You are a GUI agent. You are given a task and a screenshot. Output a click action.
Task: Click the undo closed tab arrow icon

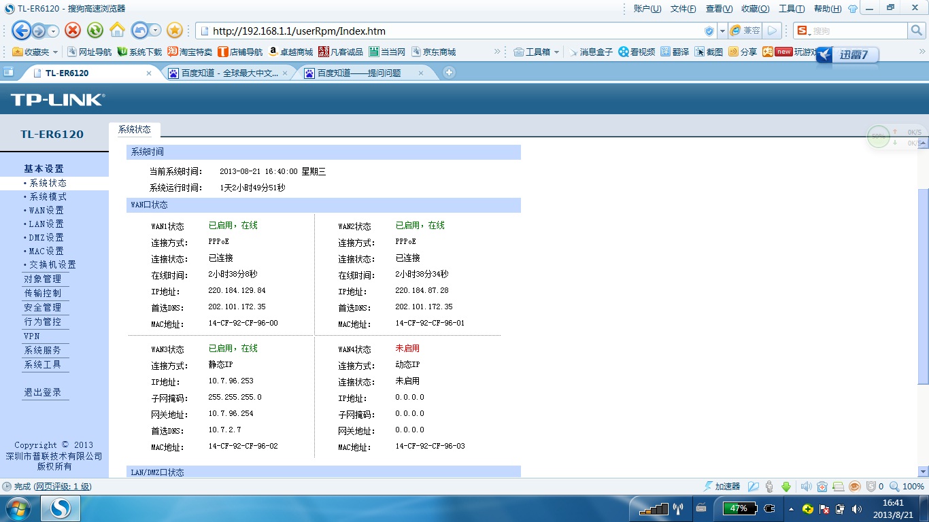coord(139,30)
